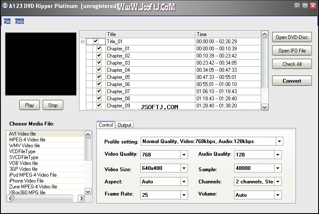
Task: Uncheck the Chapter_05 checkbox
Action: pyautogui.click(x=99, y=77)
